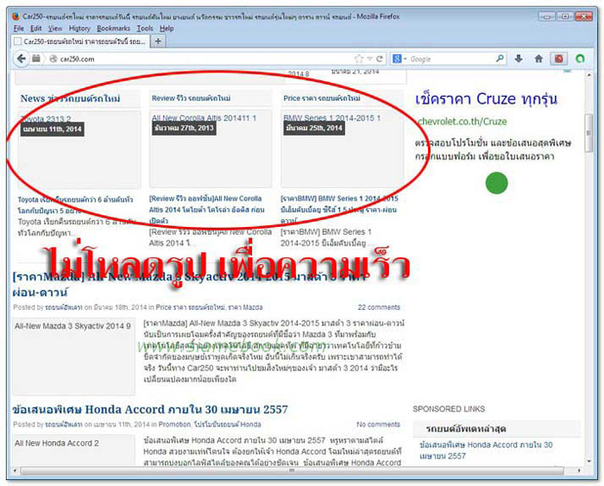The image size is (604, 486).
Task: Click the vertical scrollbar down arrow
Action: [589, 461]
